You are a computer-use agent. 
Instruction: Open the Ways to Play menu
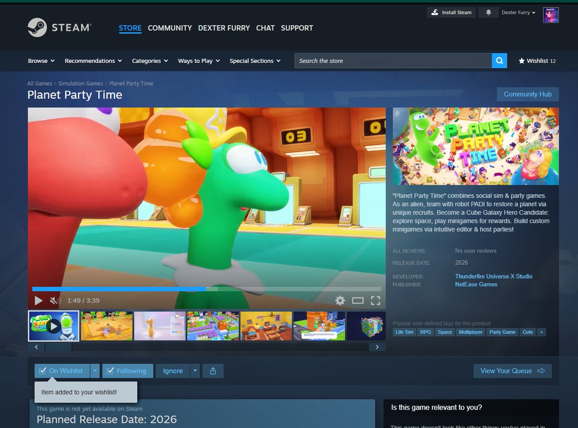pos(199,61)
